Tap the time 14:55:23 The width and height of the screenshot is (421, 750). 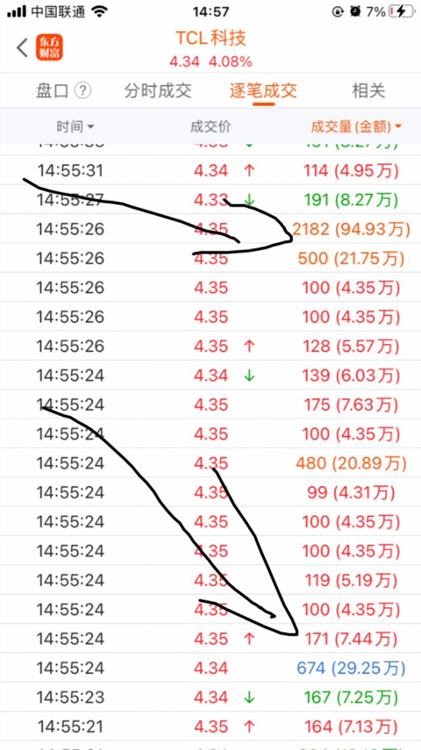point(70,697)
